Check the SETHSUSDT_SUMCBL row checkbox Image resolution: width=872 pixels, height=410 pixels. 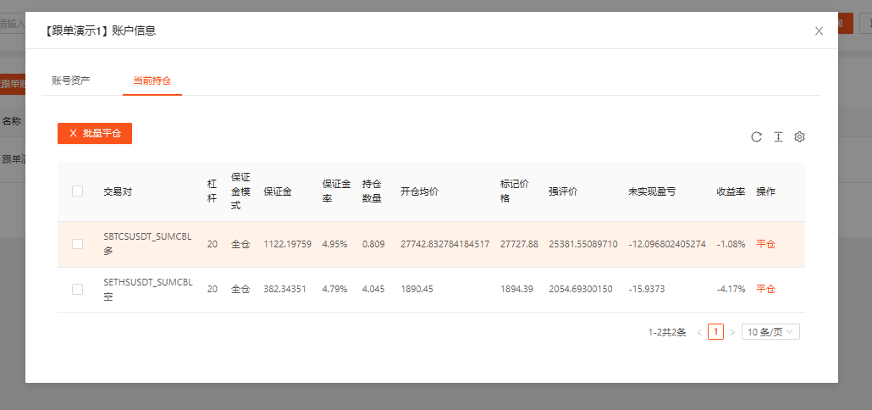click(x=77, y=289)
